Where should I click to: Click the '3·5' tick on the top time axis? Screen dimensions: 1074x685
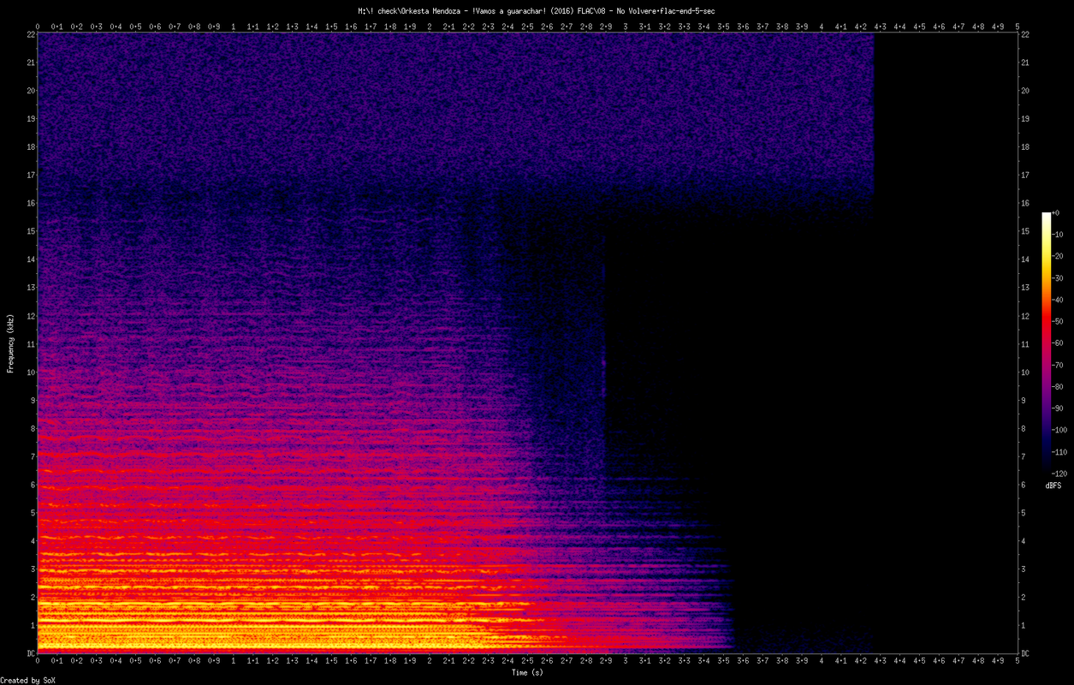point(724,27)
